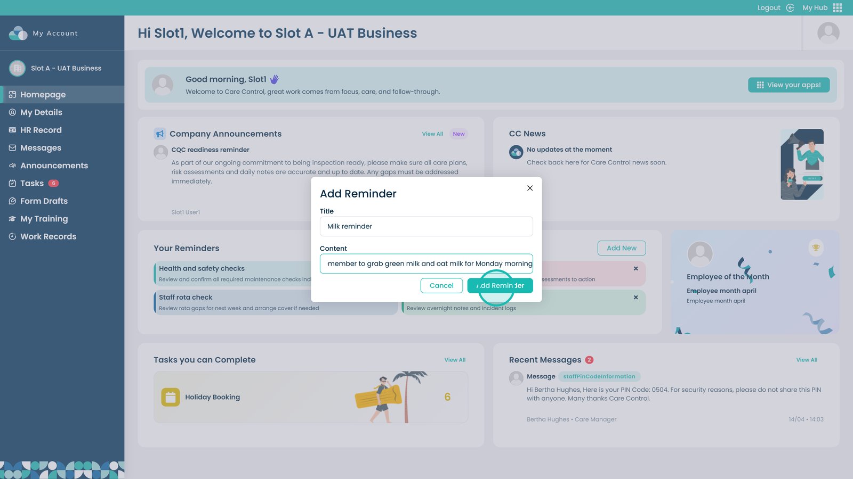Viewport: 853px width, 479px height.
Task: Open the profile avatar at top right
Action: coord(828,33)
